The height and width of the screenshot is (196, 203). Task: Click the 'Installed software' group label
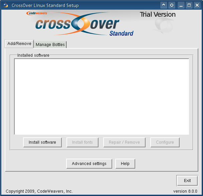[33, 55]
